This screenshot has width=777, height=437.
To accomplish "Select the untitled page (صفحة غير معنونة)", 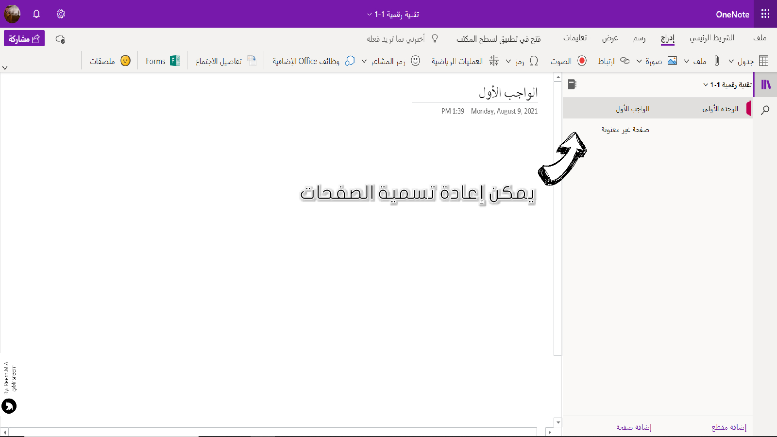I will [625, 130].
